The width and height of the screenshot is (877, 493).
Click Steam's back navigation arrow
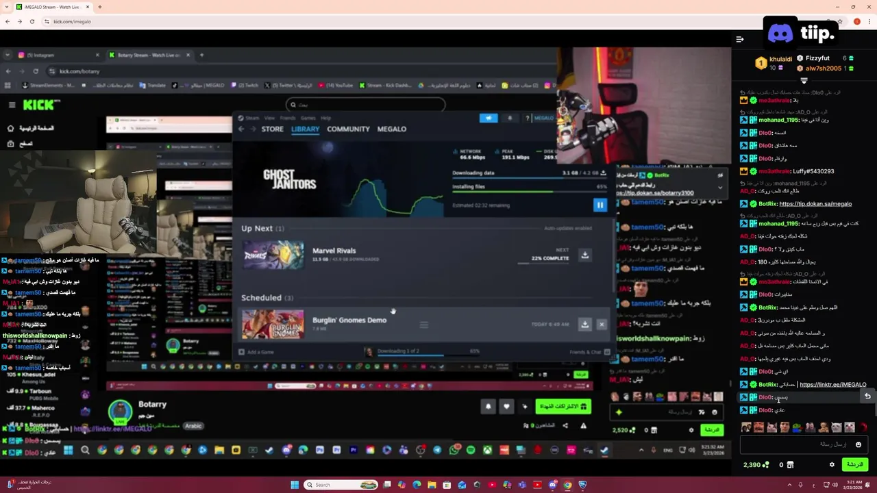(x=241, y=129)
